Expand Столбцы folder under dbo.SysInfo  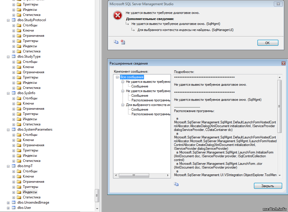point(14,98)
